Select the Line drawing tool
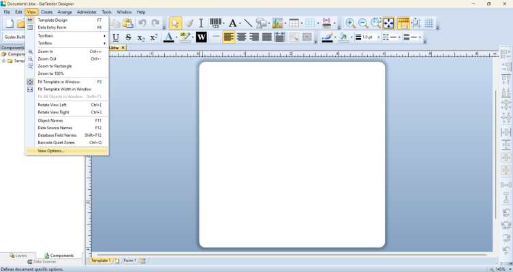Screen dimensions: 513x272 point(248,23)
